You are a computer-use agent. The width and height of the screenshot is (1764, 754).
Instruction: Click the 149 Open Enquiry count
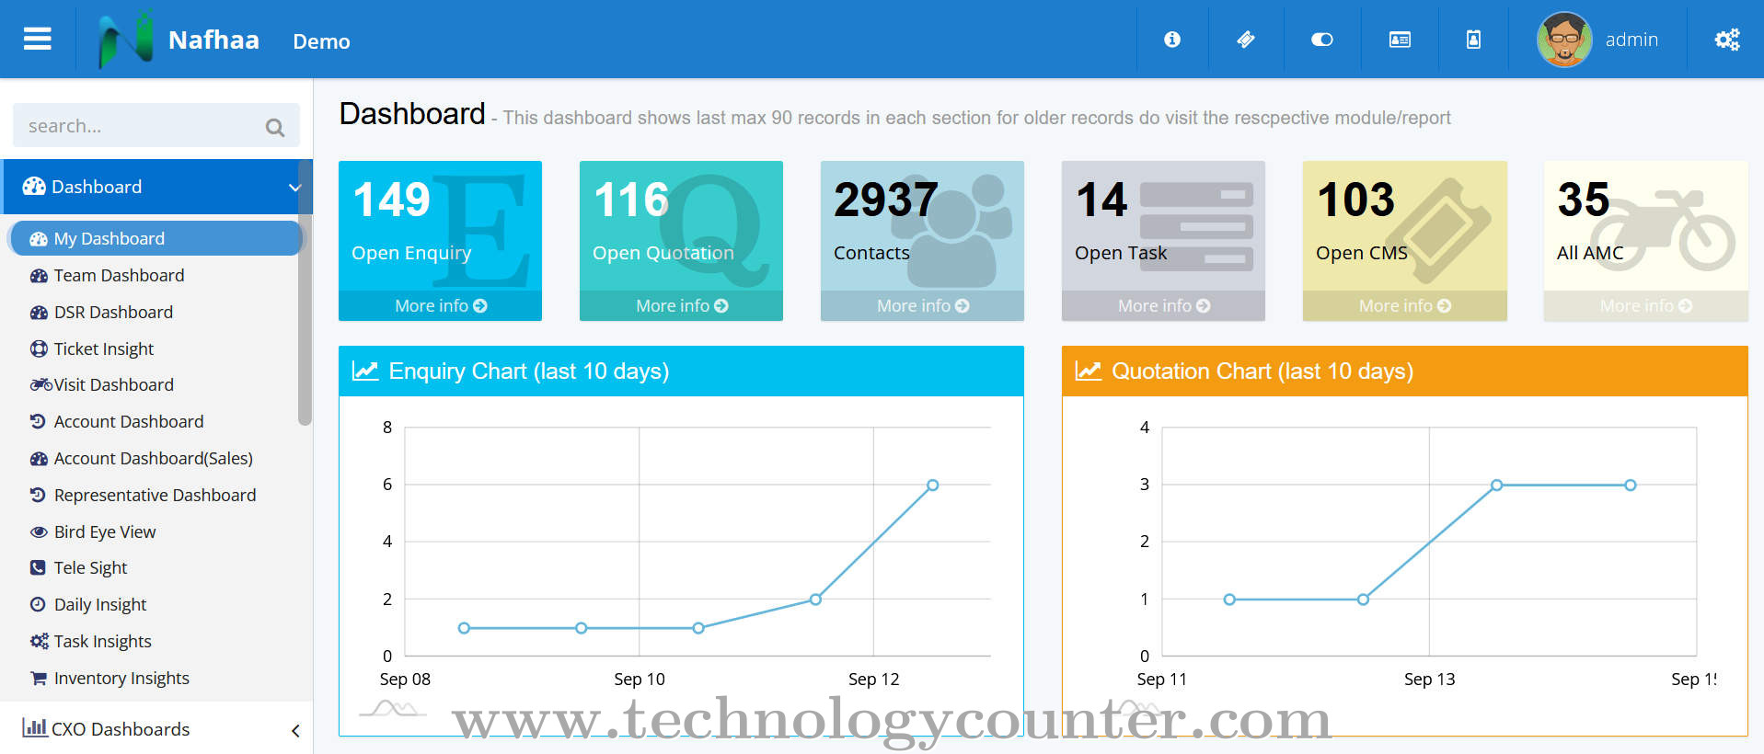[x=391, y=200]
